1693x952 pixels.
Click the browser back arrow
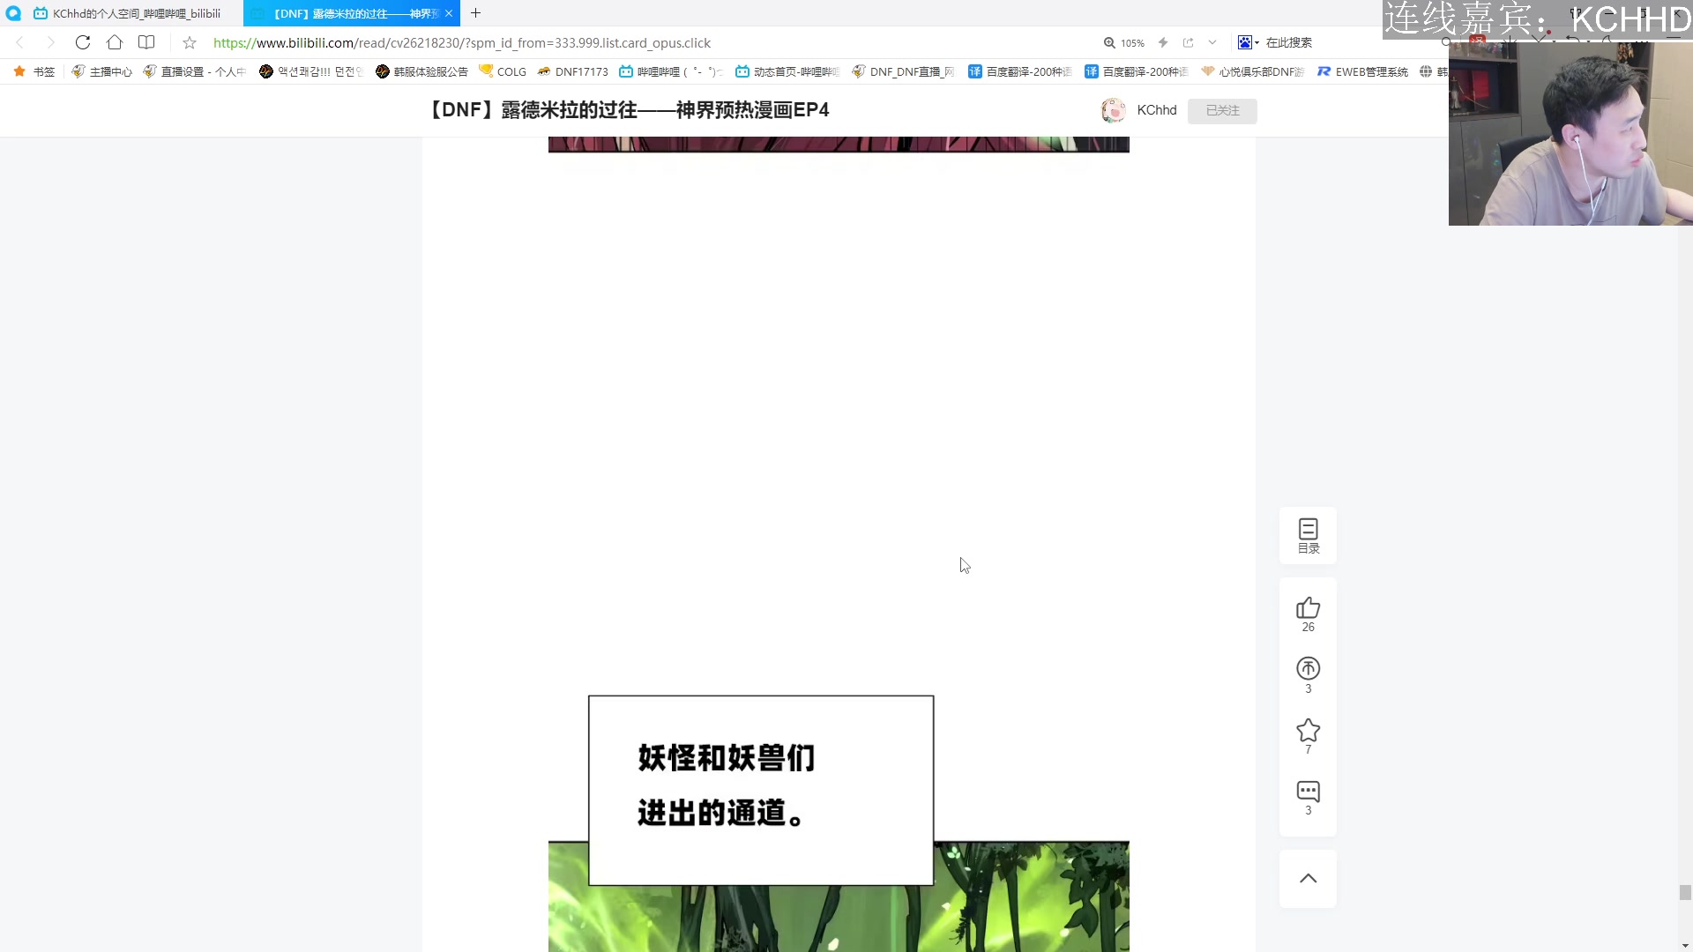tap(19, 42)
